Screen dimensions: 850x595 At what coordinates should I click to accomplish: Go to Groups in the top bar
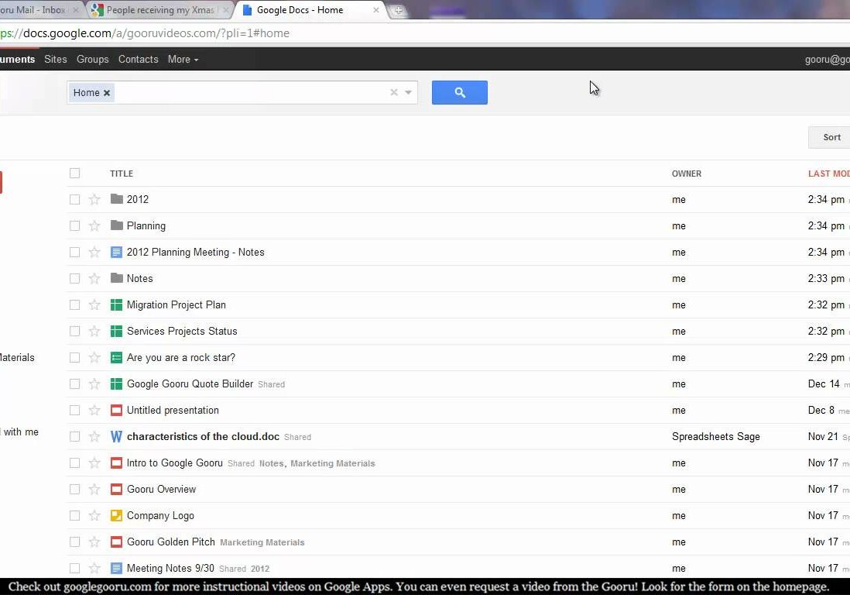[x=92, y=59]
